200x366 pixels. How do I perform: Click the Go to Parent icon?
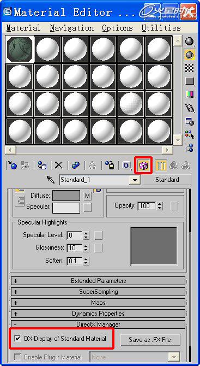pyautogui.click(x=174, y=166)
